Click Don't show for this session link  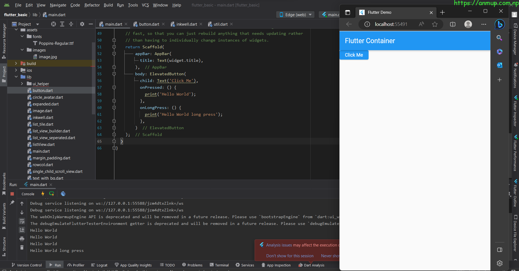[x=290, y=256]
